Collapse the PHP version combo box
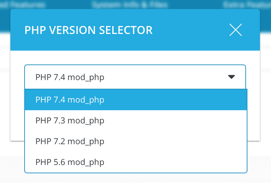 pyautogui.click(x=135, y=77)
